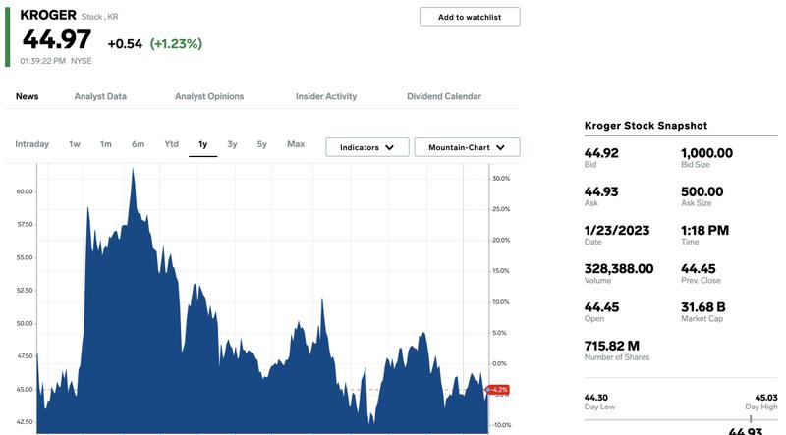The width and height of the screenshot is (786, 435).
Task: Click the +0.54 price change
Action: click(125, 44)
